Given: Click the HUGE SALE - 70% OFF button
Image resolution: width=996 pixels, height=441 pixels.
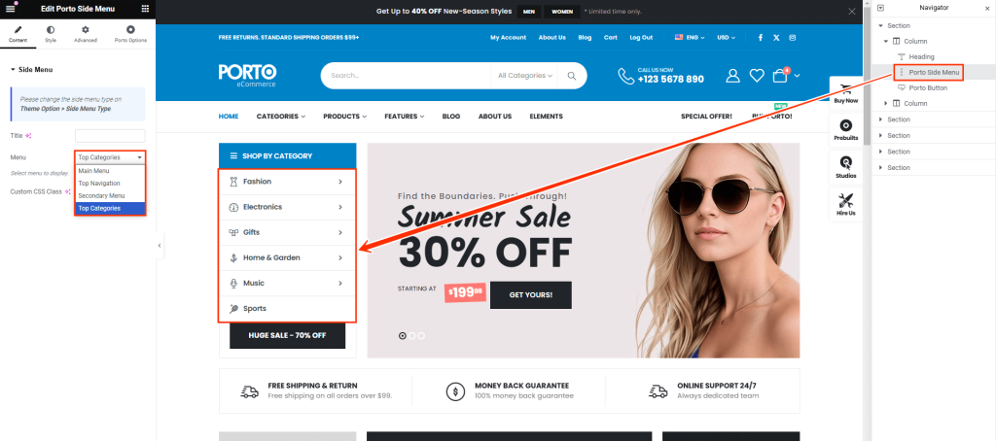Looking at the screenshot, I should pyautogui.click(x=287, y=335).
